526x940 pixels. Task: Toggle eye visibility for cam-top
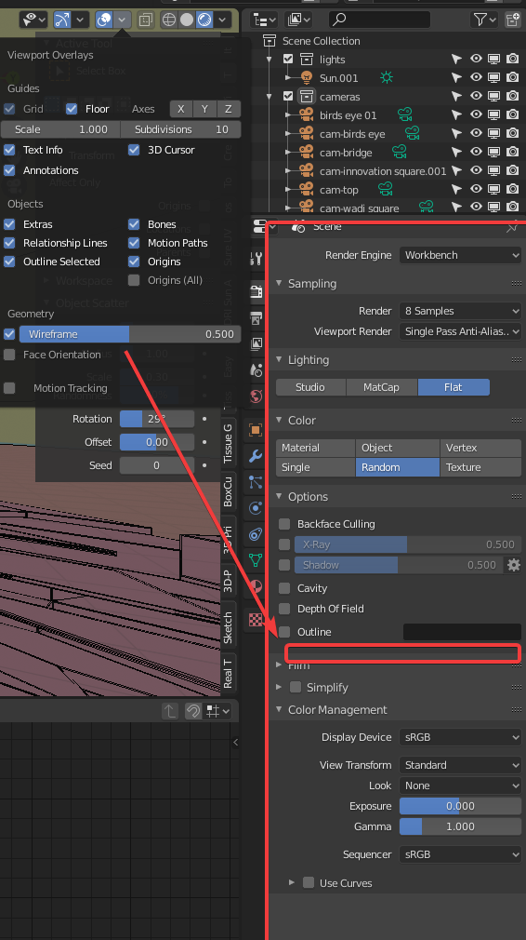point(476,190)
